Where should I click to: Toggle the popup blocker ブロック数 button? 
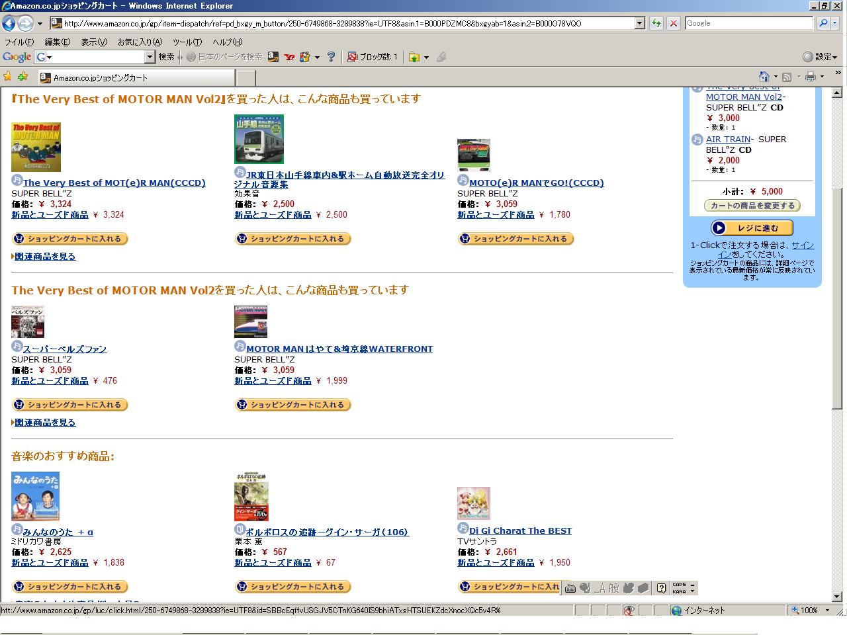pyautogui.click(x=373, y=57)
